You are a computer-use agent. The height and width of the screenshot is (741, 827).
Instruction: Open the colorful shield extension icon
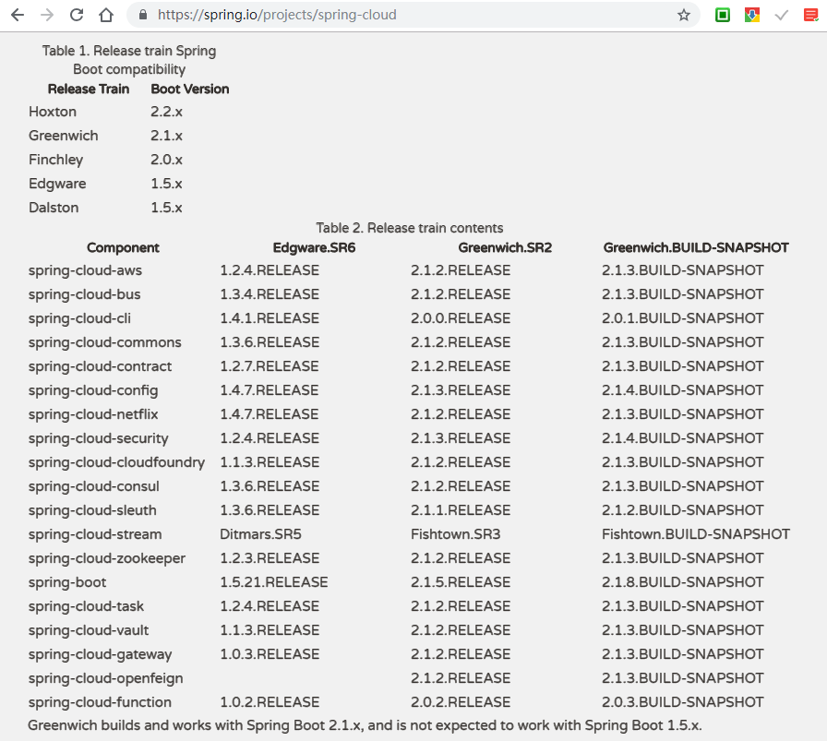pos(752,15)
